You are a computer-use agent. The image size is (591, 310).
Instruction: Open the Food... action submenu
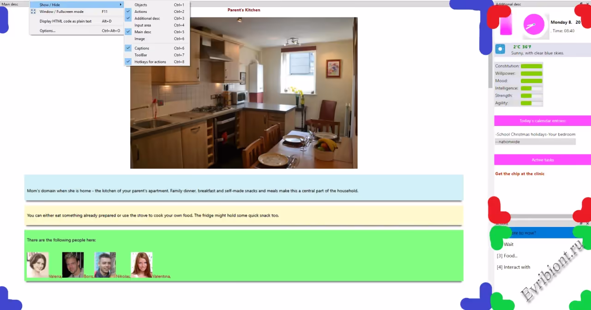(507, 256)
